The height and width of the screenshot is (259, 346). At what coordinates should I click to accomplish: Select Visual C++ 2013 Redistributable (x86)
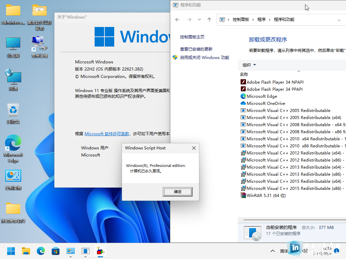click(x=293, y=174)
